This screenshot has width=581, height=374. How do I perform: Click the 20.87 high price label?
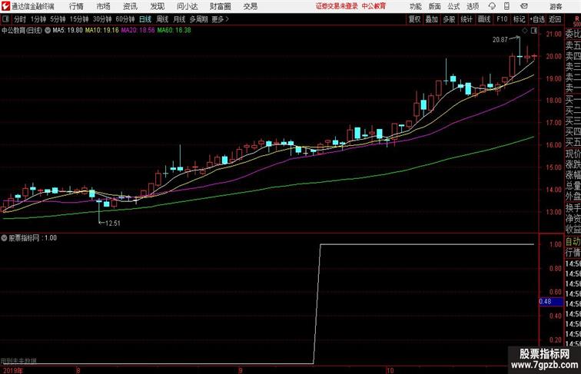(x=500, y=40)
